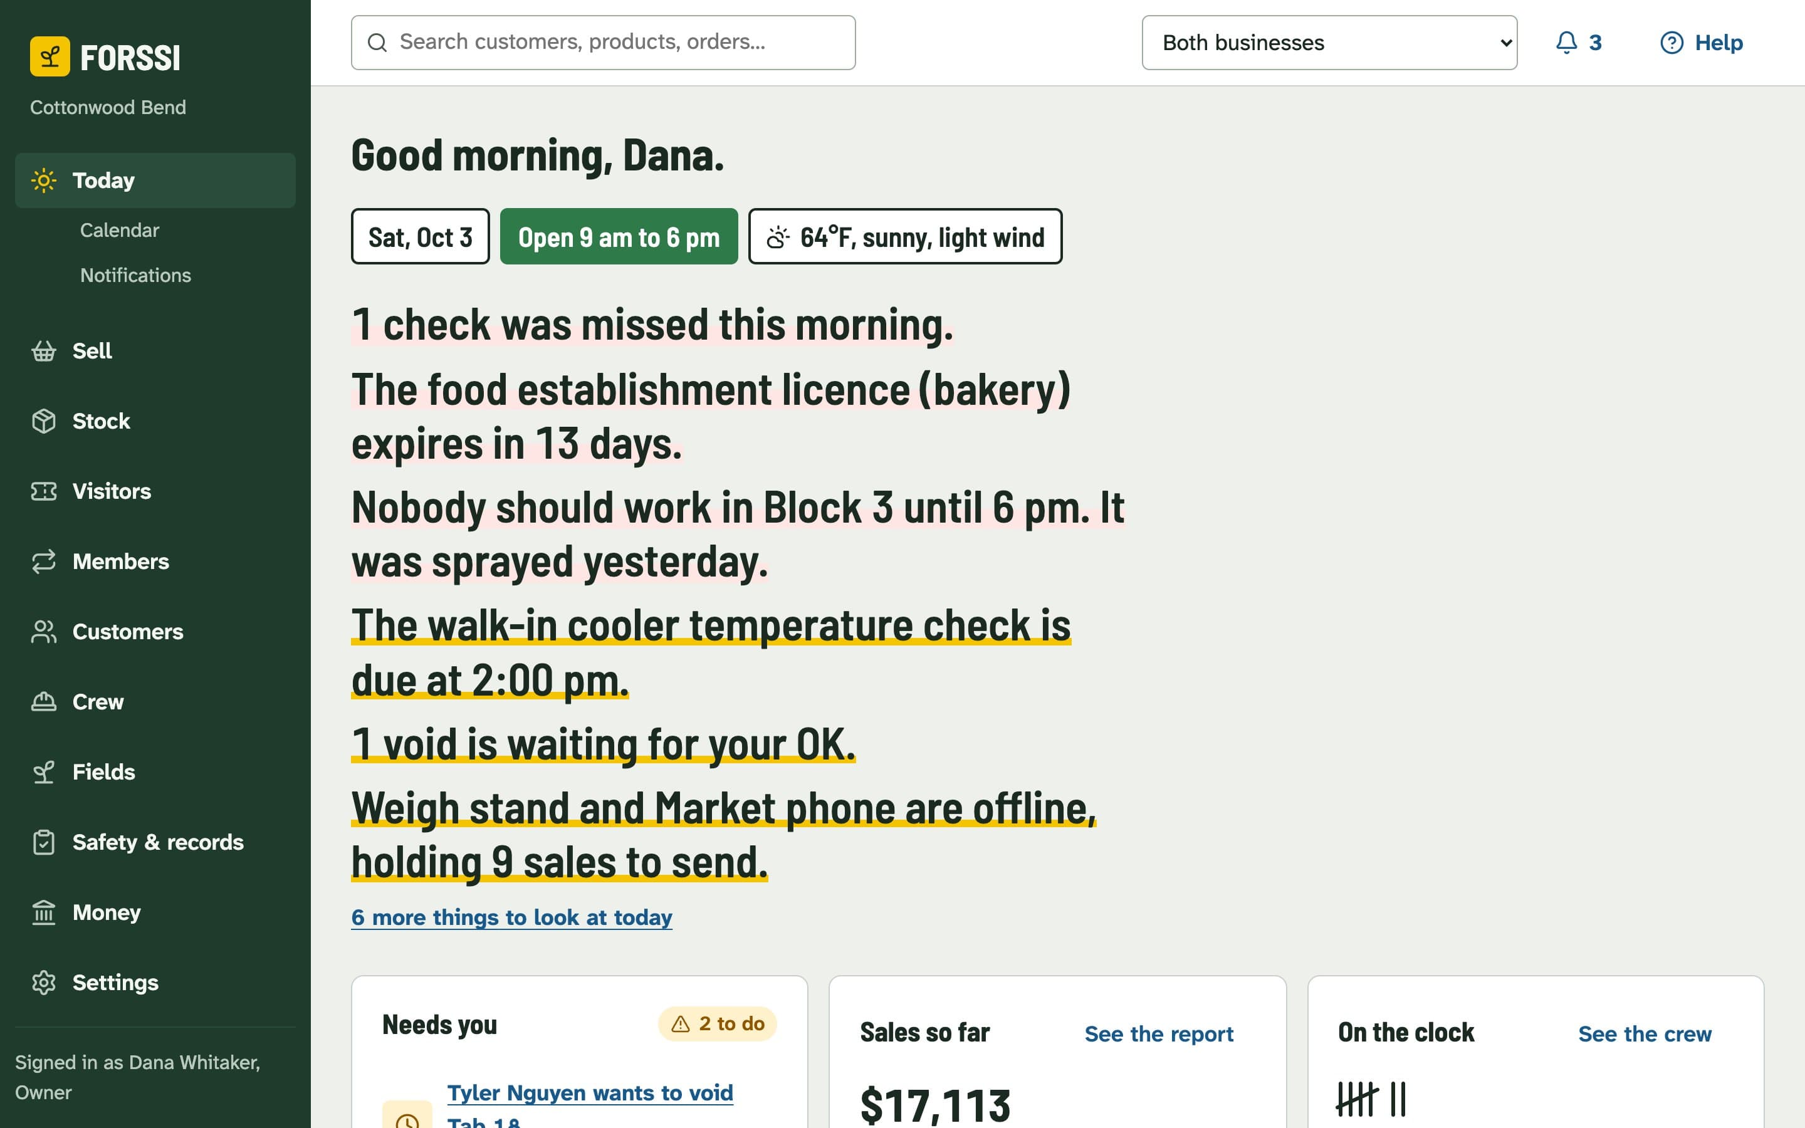Focus the search customers, products, orders field
This screenshot has width=1805, height=1128.
click(604, 43)
